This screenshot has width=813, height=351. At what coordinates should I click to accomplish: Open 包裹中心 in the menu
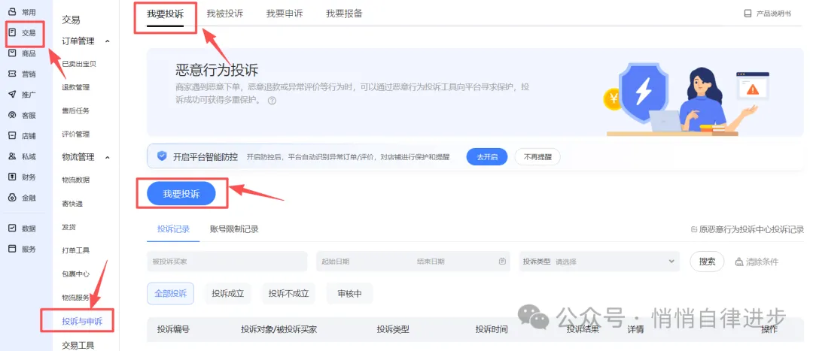(x=76, y=274)
